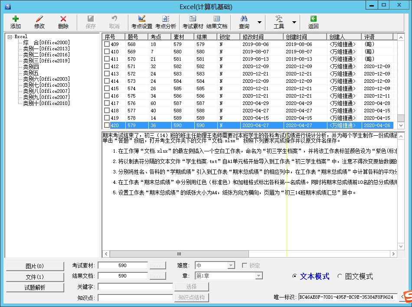Click the question text scroll-left arrow
The height and width of the screenshot is (307, 412).
[x=106, y=254]
